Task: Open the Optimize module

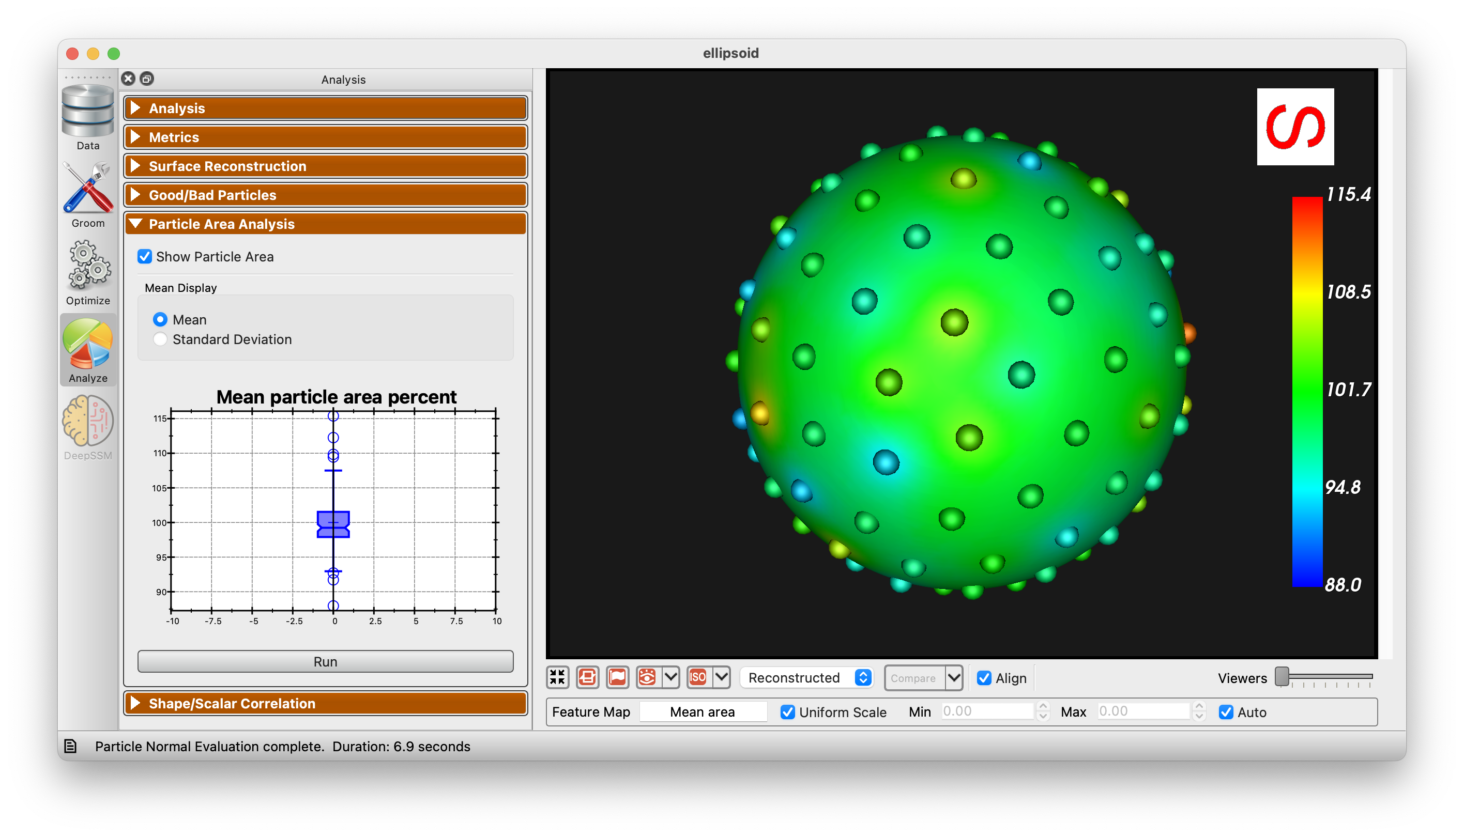Action: pos(88,272)
